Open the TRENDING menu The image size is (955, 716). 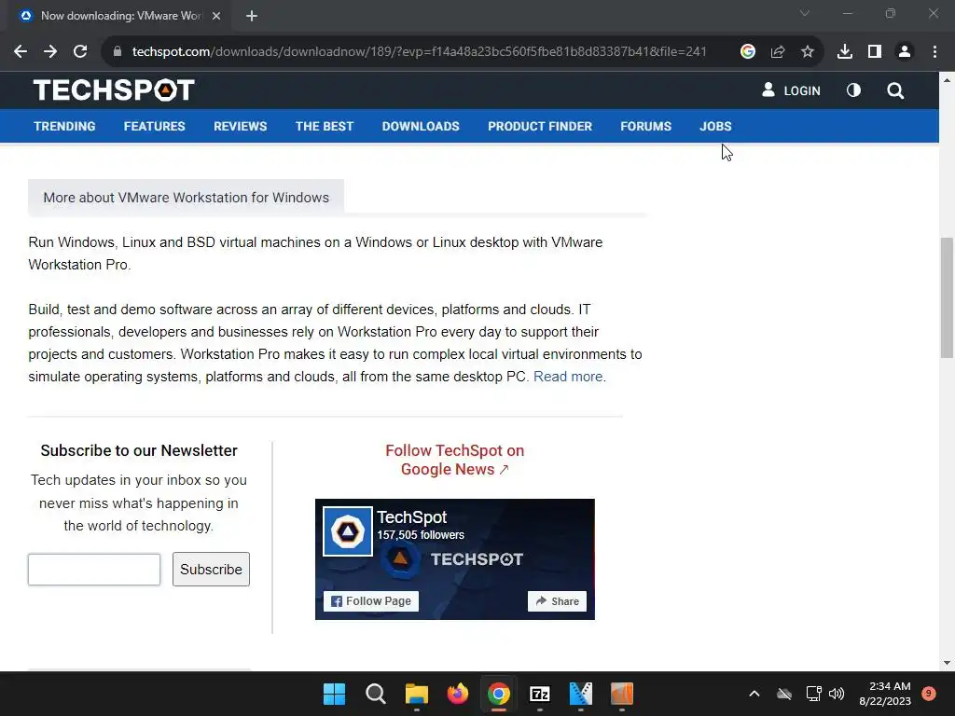click(x=64, y=126)
